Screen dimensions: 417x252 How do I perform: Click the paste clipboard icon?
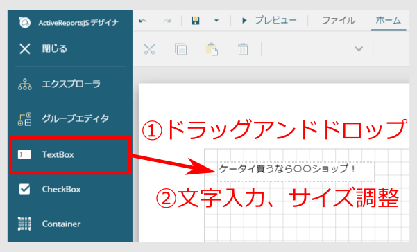pyautogui.click(x=212, y=49)
